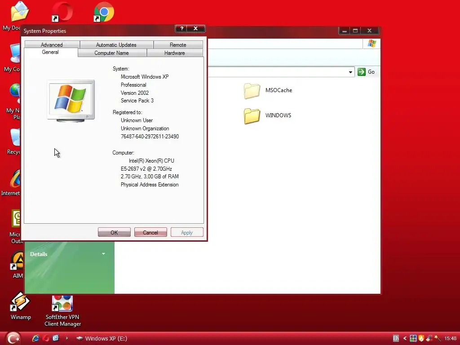460x345 pixels.
Task: Click the help question mark button
Action: click(182, 28)
